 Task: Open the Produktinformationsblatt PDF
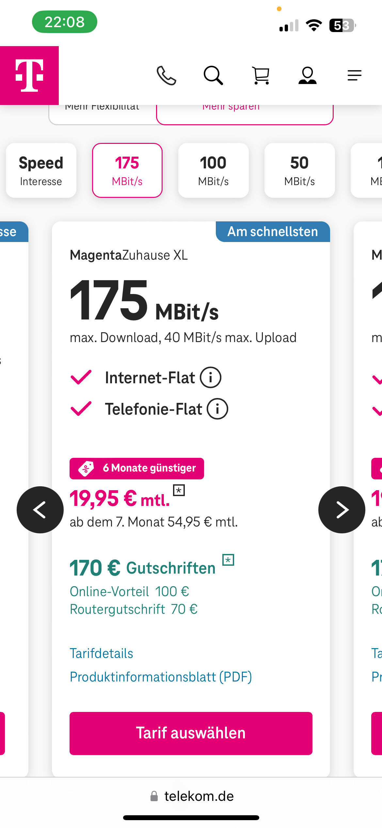pyautogui.click(x=161, y=677)
